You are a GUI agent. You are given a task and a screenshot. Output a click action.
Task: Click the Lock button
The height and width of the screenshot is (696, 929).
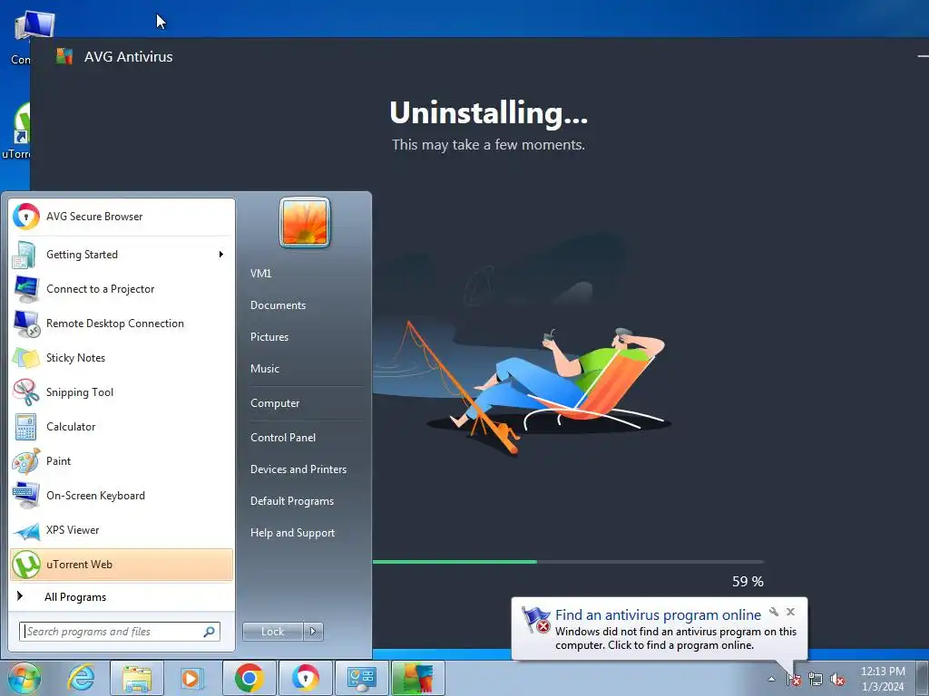272,632
